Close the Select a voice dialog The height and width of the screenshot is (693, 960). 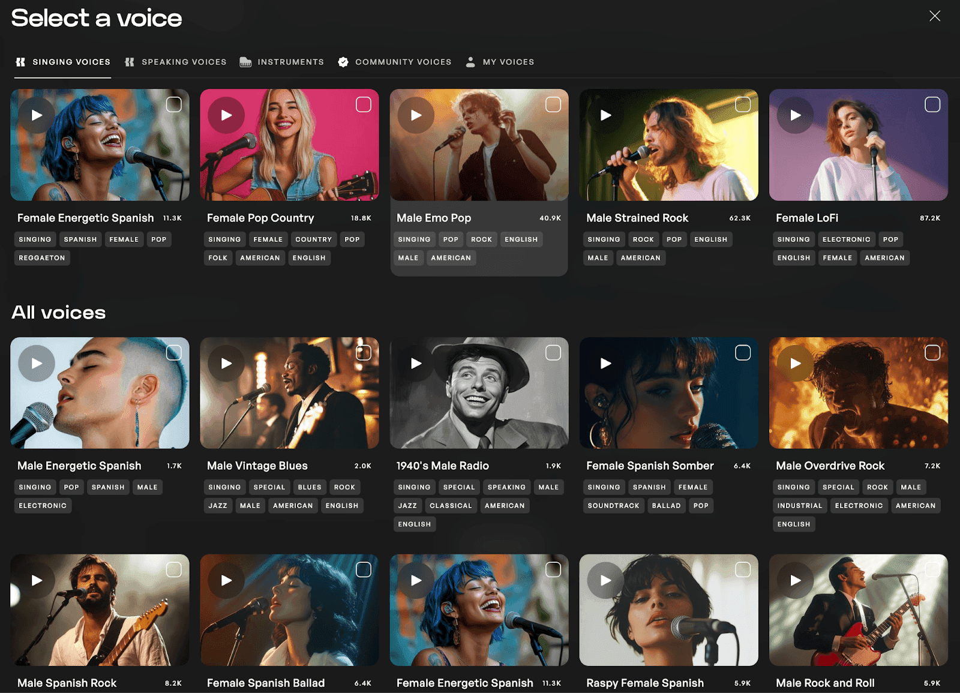point(935,16)
